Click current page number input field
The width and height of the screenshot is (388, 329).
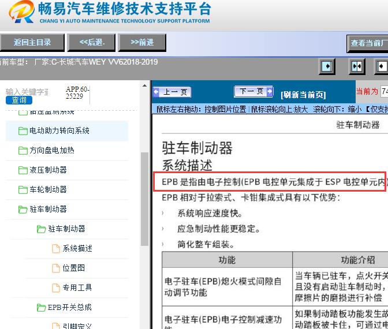coord(385,92)
